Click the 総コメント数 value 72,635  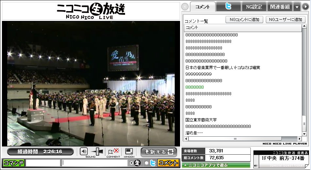[x=217, y=158]
